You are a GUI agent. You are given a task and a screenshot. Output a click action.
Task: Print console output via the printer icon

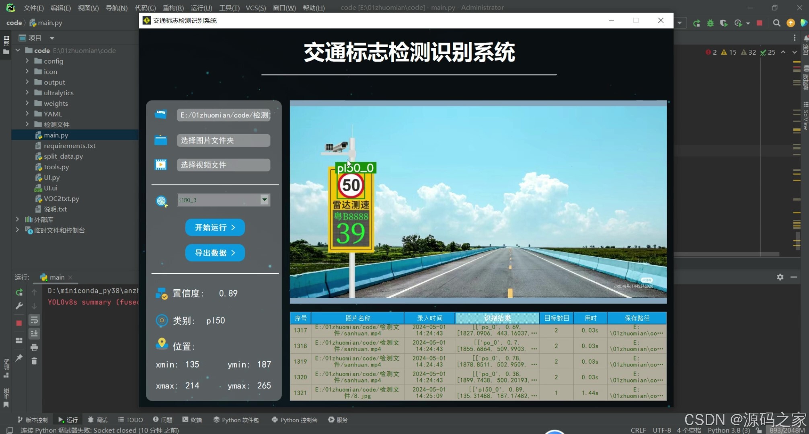(34, 347)
